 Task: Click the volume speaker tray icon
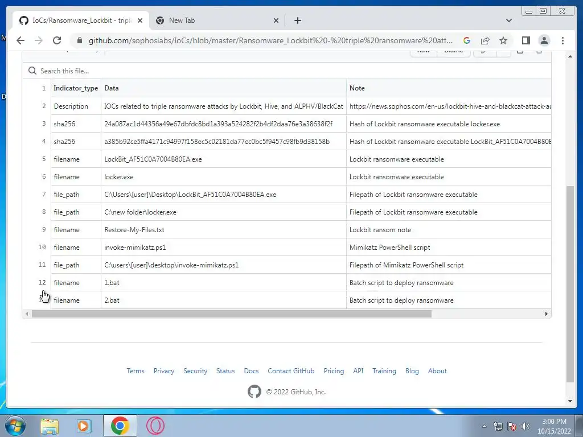pyautogui.click(x=525, y=426)
